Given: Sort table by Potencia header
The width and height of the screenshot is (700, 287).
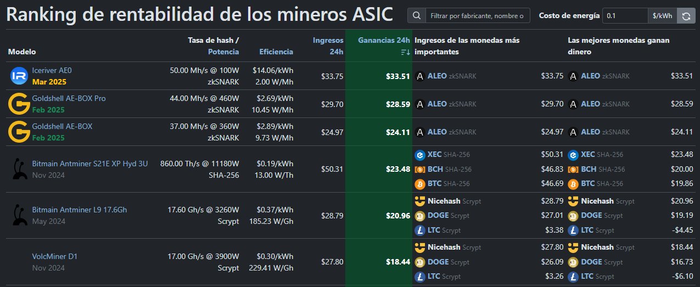Looking at the screenshot, I should (223, 52).
